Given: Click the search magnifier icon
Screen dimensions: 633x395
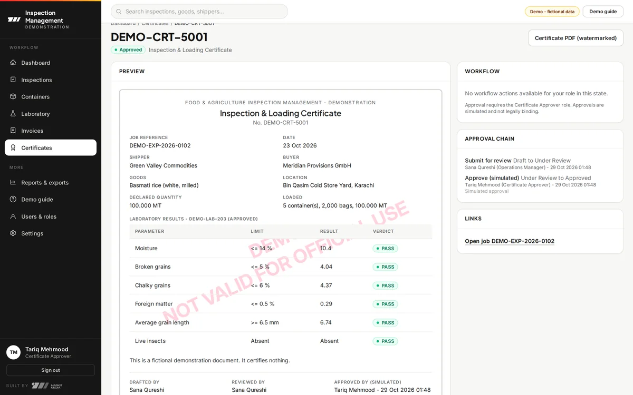Looking at the screenshot, I should 119,12.
